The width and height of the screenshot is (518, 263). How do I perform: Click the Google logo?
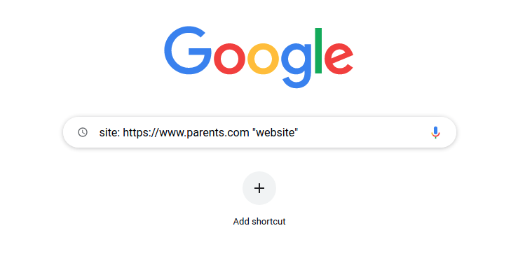coord(259,57)
